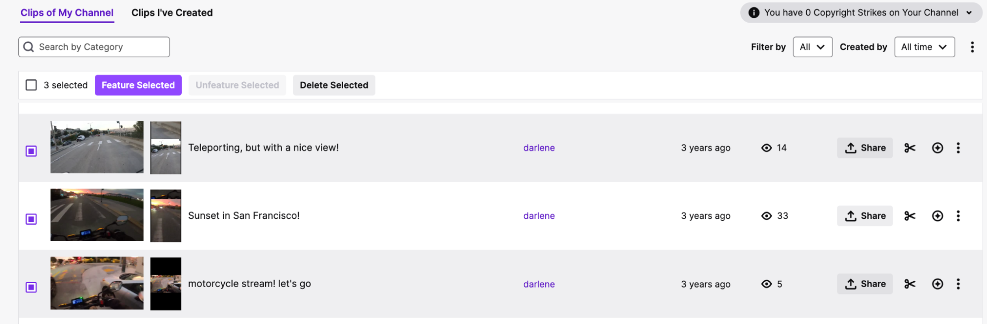The height and width of the screenshot is (324, 987).
Task: Select the Clips of My Channel tab
Action: pyautogui.click(x=67, y=13)
